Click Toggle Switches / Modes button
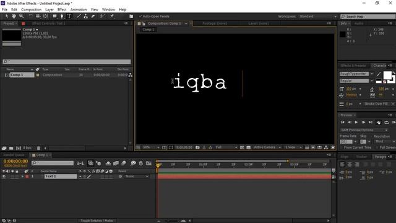 pyautogui.click(x=97, y=221)
